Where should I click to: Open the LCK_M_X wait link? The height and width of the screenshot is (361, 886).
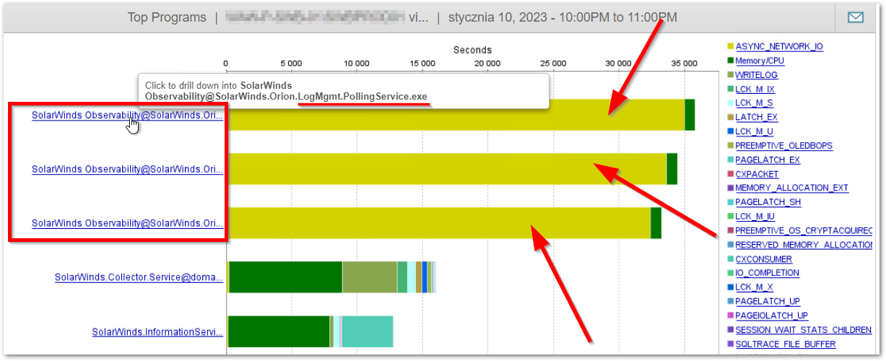tap(755, 287)
